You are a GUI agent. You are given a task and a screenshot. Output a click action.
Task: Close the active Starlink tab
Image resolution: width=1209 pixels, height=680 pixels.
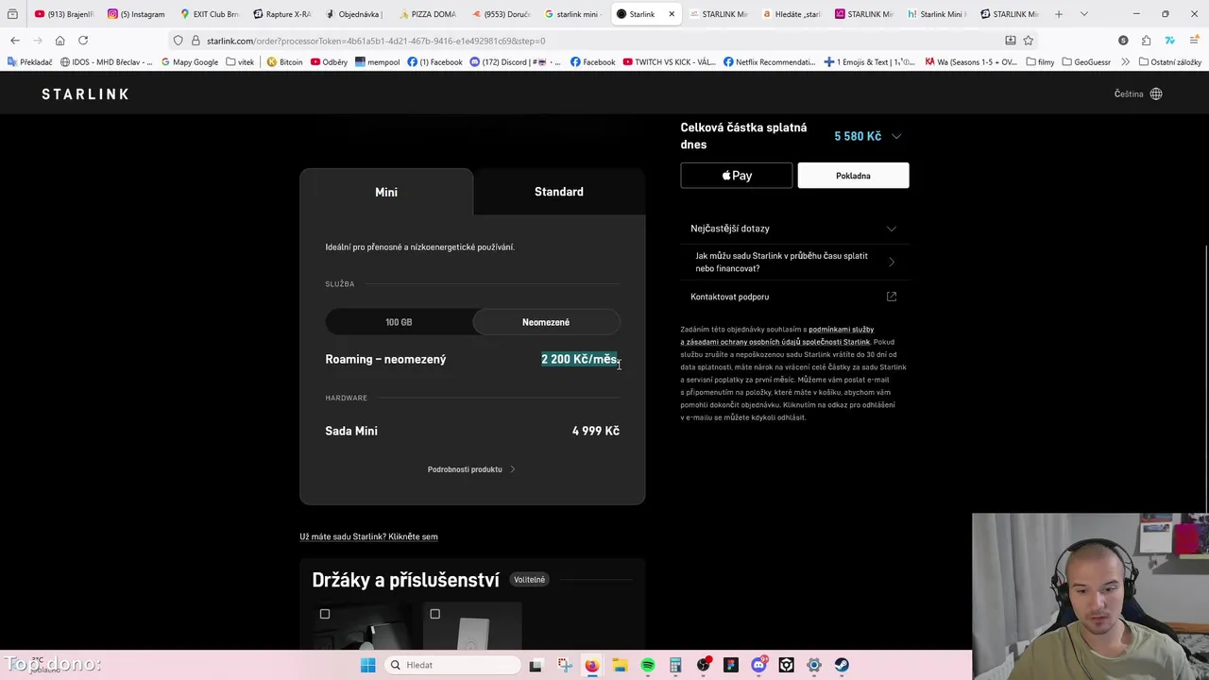[x=672, y=14]
